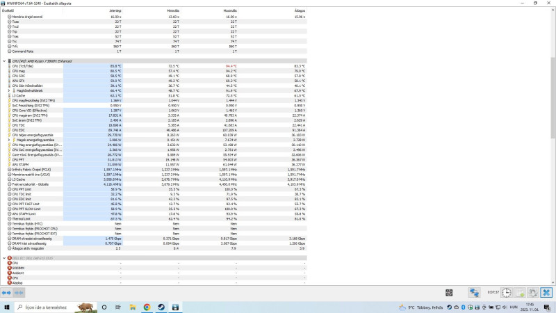Click the red 94.4 °C maximum value
This screenshot has width=556, height=313.
[231, 66]
